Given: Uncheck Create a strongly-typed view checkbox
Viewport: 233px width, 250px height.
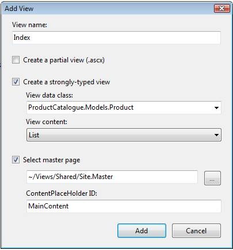Looking at the screenshot, I should (x=16, y=82).
